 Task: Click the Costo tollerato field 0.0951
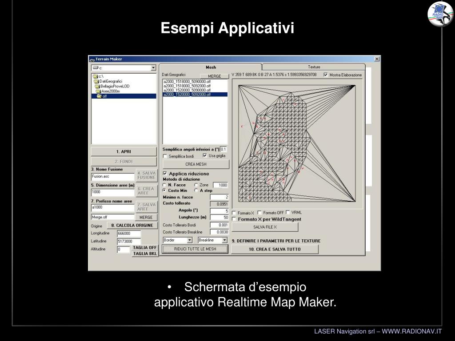tap(219, 204)
